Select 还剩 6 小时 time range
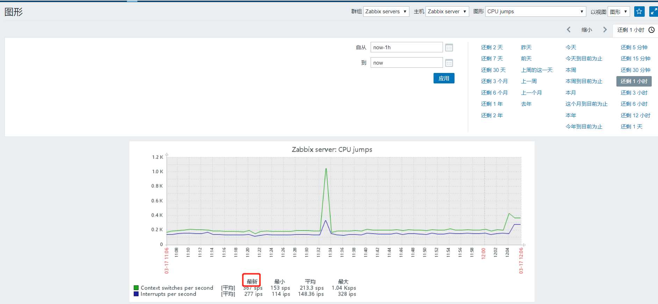658x304 pixels. pyautogui.click(x=634, y=104)
